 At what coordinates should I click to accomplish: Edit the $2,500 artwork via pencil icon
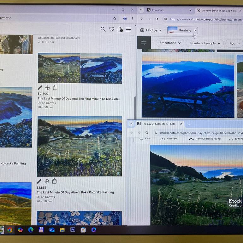[x=40, y=88]
